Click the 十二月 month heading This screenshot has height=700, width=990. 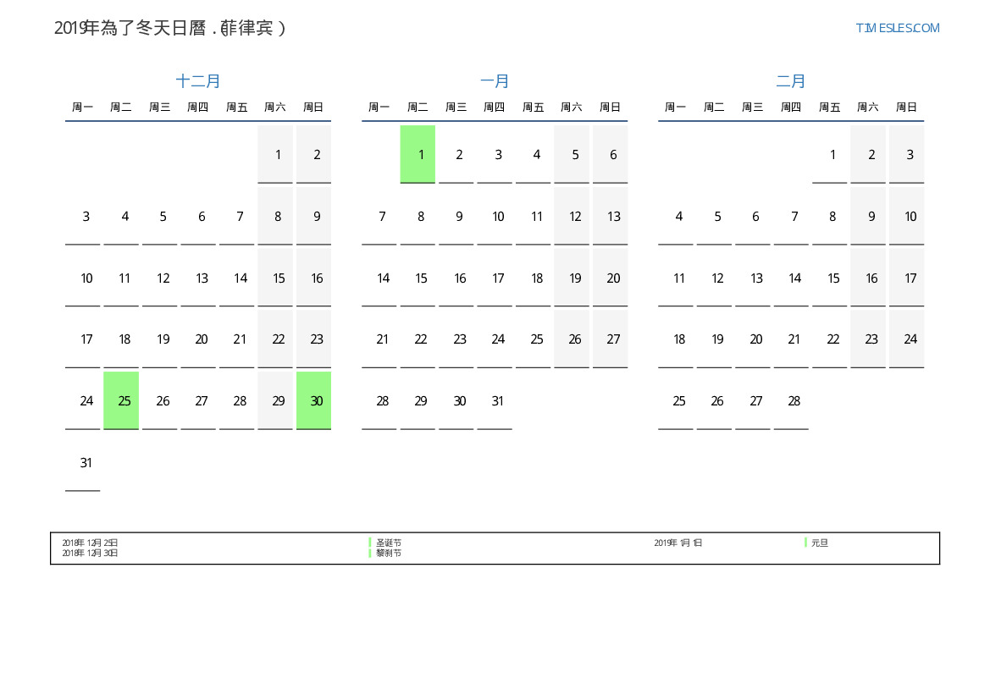tap(198, 81)
